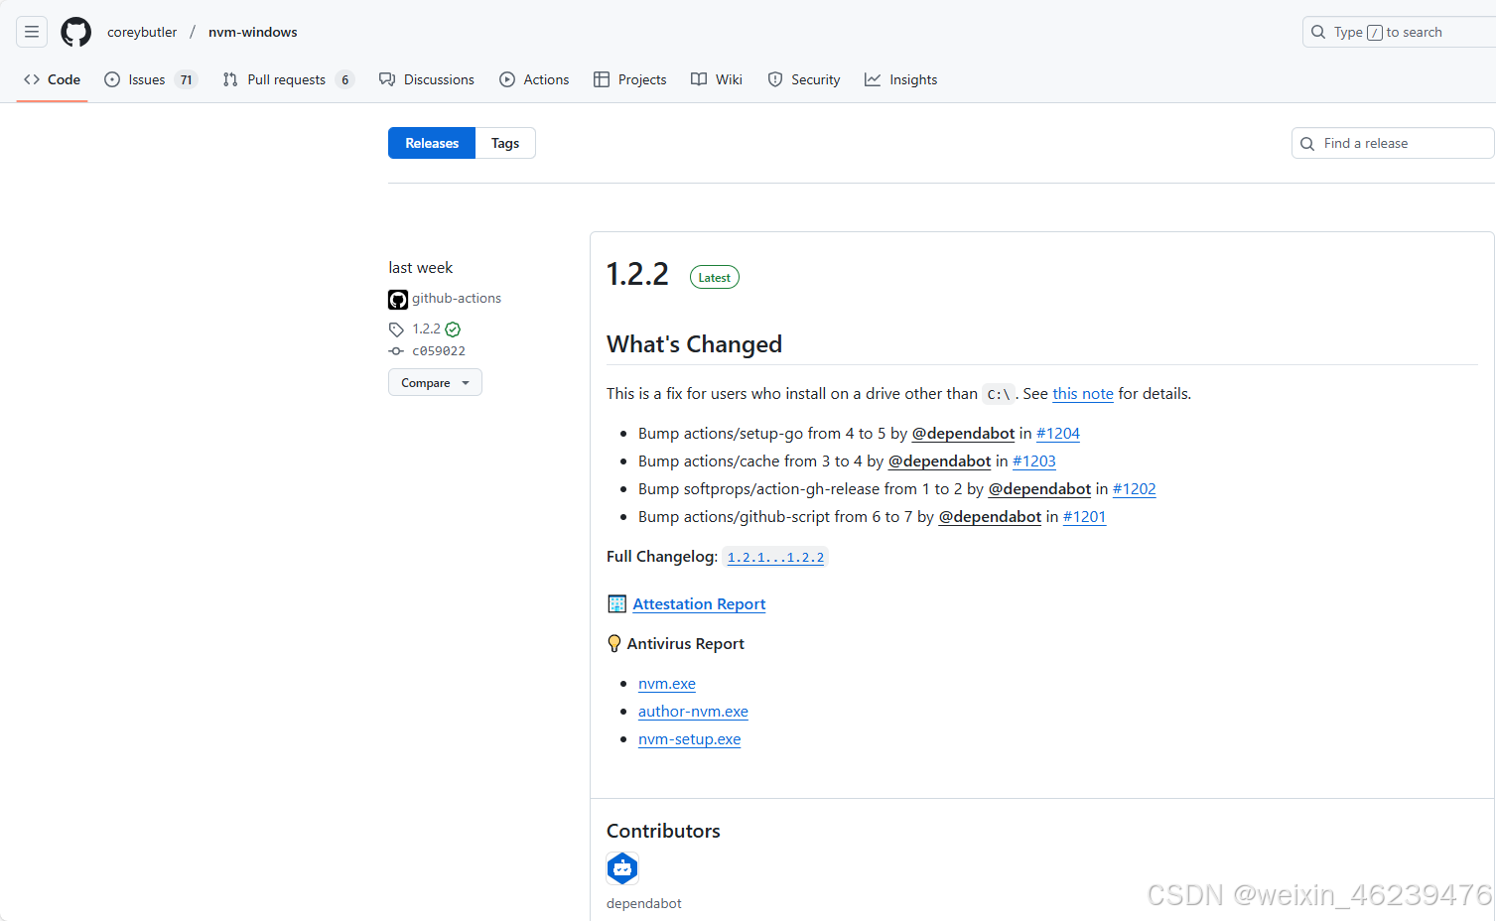Click the Issues count badge 71

(x=186, y=79)
